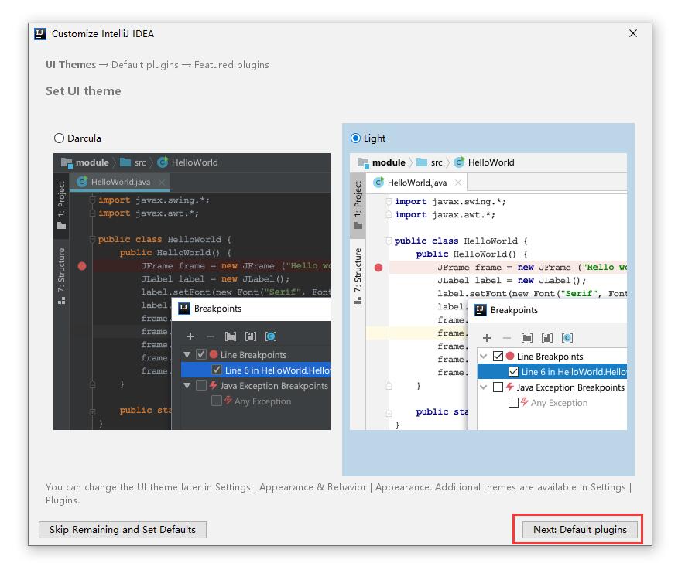Click plus add-breakpoint icon in Light preview
The height and width of the screenshot is (570, 685).
click(x=487, y=338)
